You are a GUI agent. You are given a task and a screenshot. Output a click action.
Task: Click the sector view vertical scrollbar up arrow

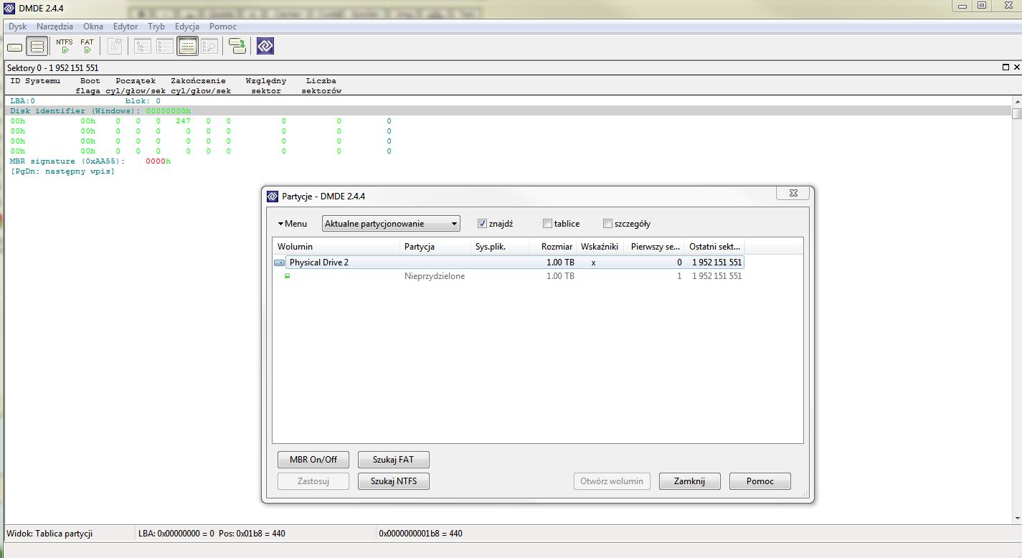point(1016,101)
